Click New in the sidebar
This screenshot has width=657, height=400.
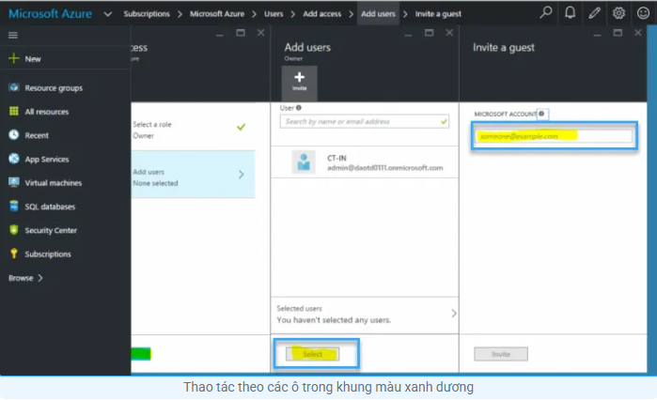point(33,59)
